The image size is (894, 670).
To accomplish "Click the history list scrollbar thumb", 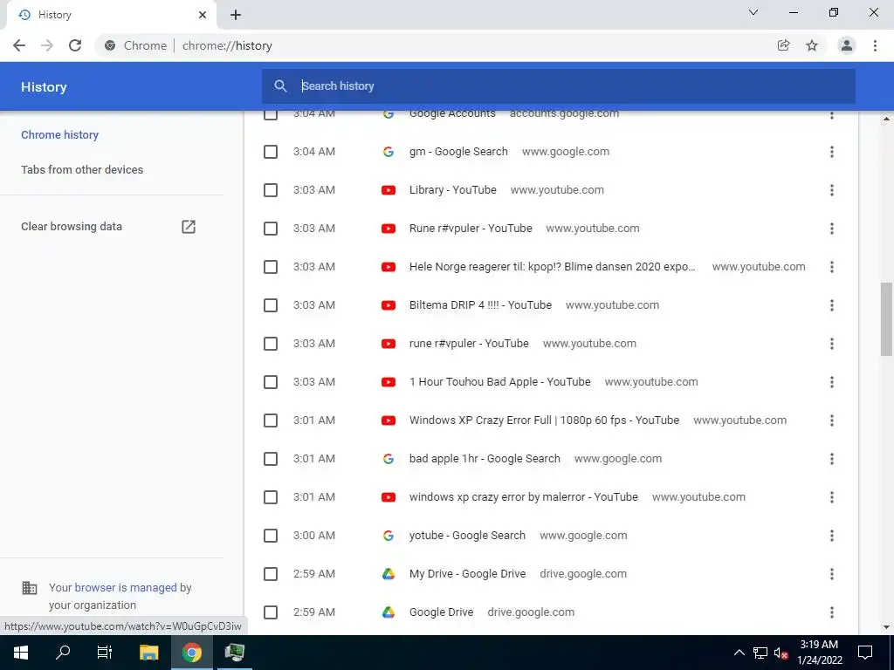I will tap(887, 319).
